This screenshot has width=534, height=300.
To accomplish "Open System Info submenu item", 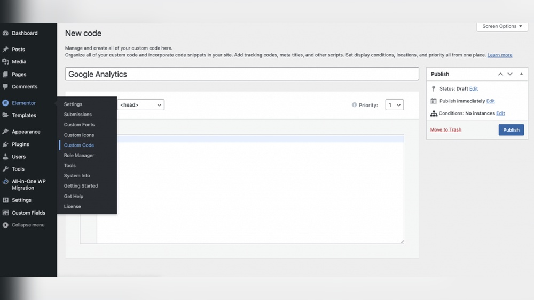I will (x=77, y=176).
